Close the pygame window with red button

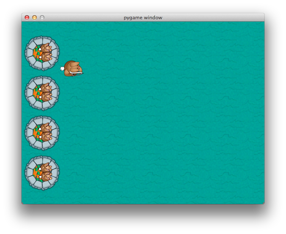(27, 17)
